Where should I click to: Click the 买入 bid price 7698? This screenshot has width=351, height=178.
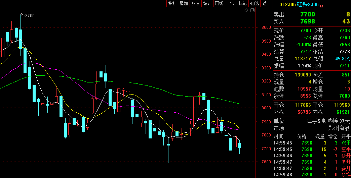point(307,21)
